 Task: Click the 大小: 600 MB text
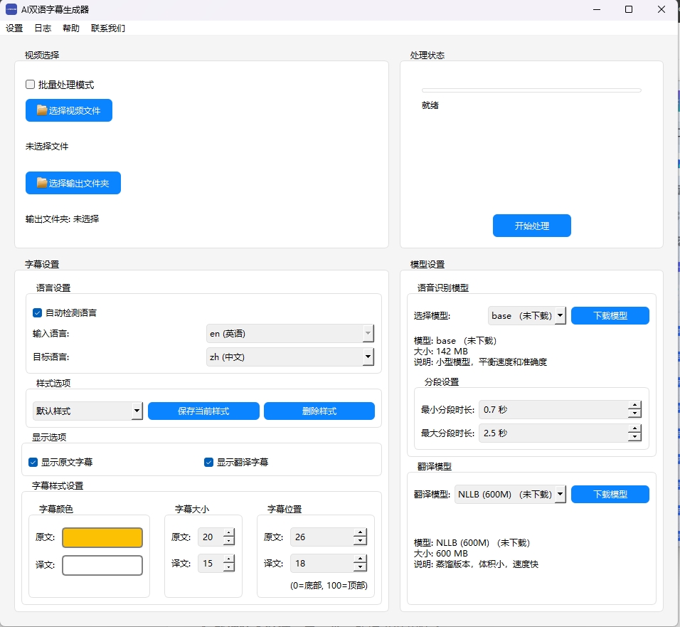point(440,553)
